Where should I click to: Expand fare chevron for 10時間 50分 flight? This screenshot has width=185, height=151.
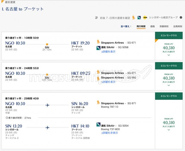[169, 55]
